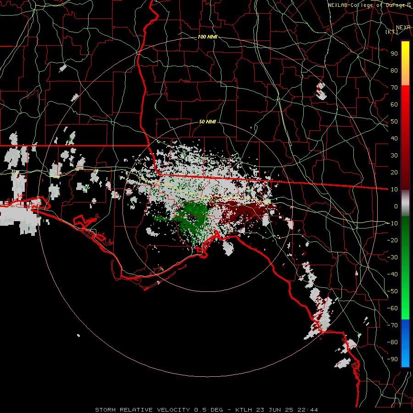Select the -30 scale value
413x413 pixels.
pyautogui.click(x=392, y=257)
